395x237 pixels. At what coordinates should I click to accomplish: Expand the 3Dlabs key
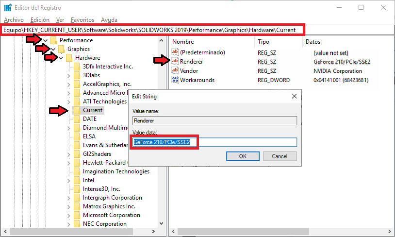pos(69,75)
